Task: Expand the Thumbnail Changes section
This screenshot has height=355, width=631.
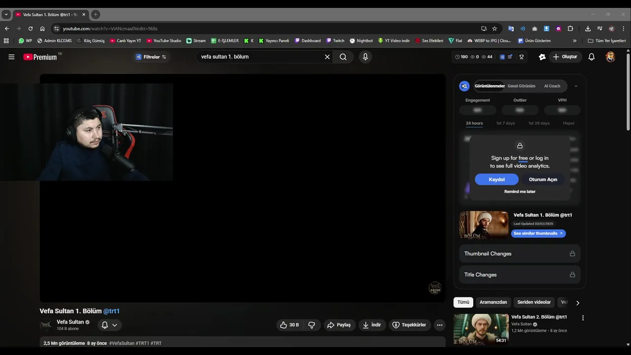Action: tap(520, 253)
